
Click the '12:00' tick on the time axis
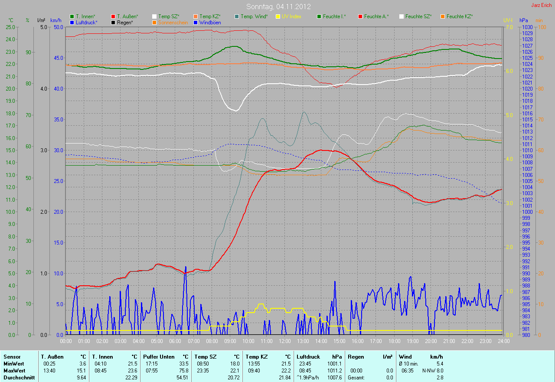(284, 341)
